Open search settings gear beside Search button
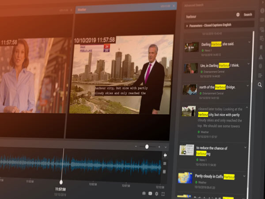This screenshot has height=199, width=265. point(238,15)
